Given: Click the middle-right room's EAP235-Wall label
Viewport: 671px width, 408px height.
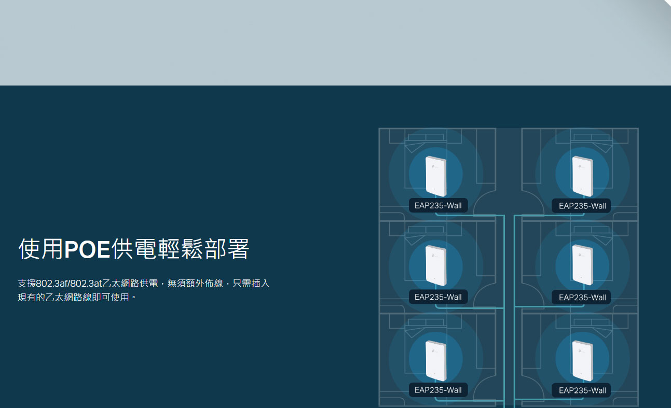Looking at the screenshot, I should pyautogui.click(x=582, y=298).
